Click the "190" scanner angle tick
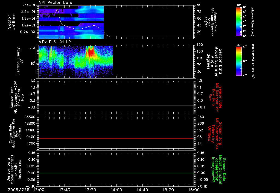Screen dimensions: 280x193 tap(200, 45)
